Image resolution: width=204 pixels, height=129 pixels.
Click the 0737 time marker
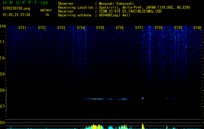click(x=139, y=28)
